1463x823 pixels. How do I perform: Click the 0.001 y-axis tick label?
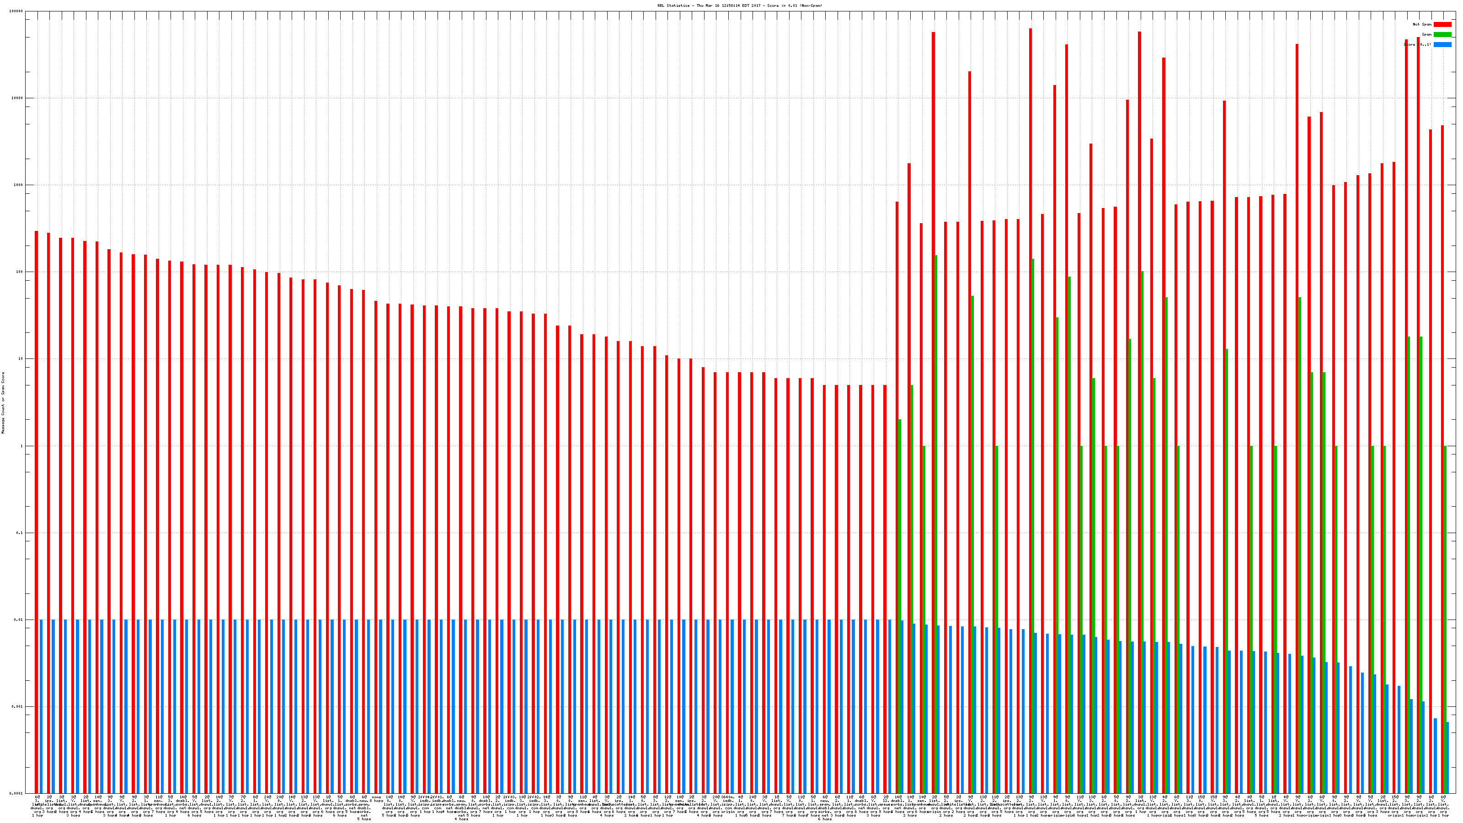[x=18, y=706]
